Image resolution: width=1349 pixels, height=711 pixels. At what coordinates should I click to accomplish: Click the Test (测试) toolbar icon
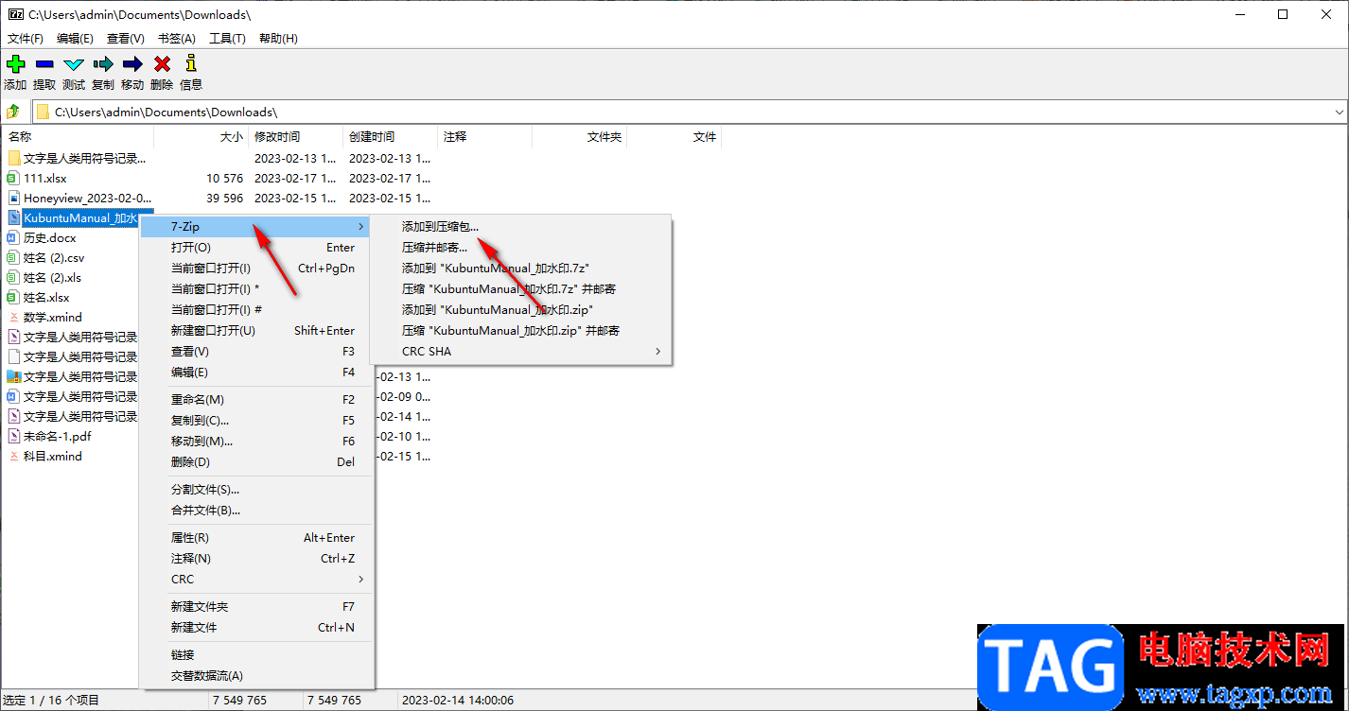pos(74,64)
